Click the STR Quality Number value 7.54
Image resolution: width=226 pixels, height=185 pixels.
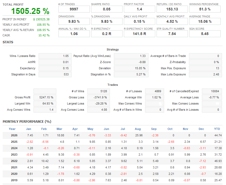coord(172,34)
